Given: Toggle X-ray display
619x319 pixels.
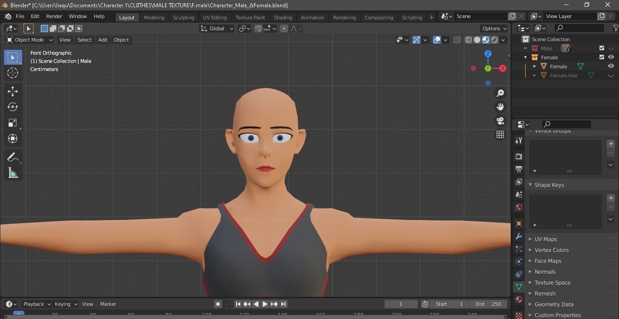Looking at the screenshot, I should (x=457, y=40).
